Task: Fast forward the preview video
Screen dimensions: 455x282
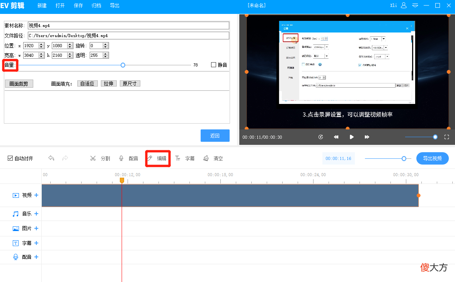Action: (367, 137)
